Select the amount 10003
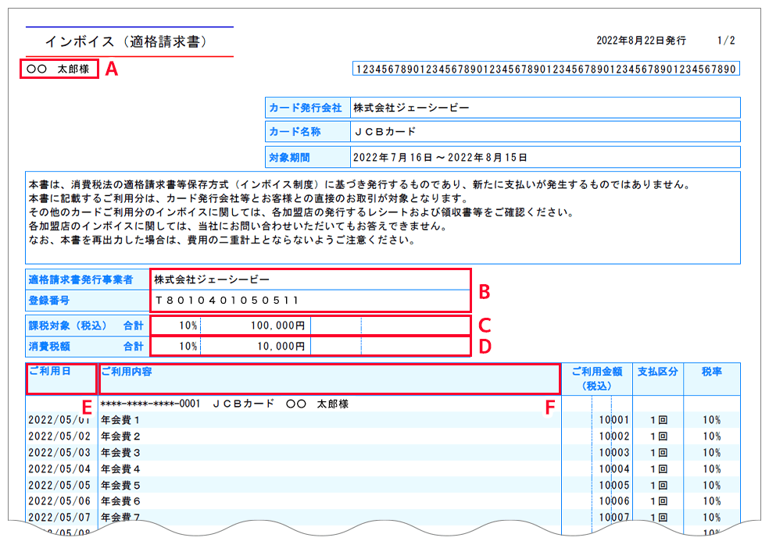The width and height of the screenshot is (769, 559). 614,453
